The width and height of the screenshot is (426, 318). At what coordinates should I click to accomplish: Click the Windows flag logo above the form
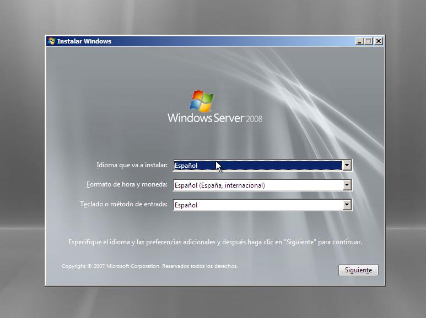click(x=202, y=102)
